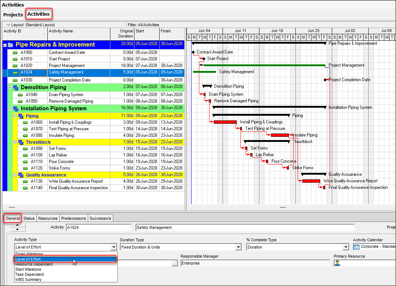This screenshot has height=286, width=396.
Task: Collapse the Piping WBS band
Action: (15, 116)
